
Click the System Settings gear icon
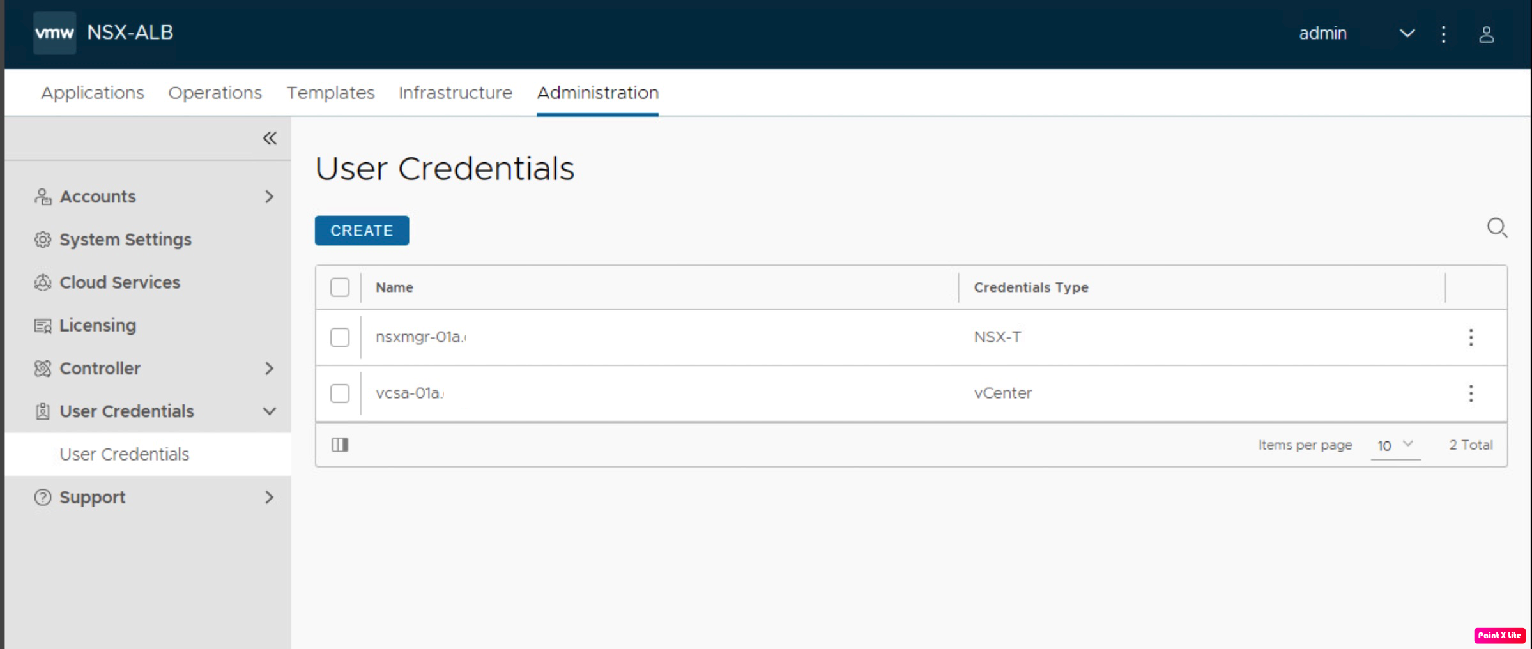pyautogui.click(x=42, y=239)
